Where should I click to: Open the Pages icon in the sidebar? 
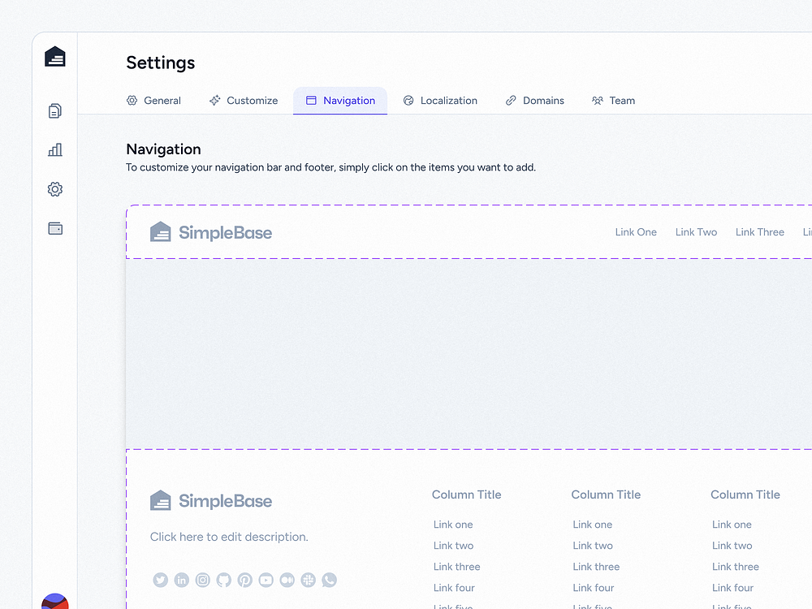coord(54,110)
